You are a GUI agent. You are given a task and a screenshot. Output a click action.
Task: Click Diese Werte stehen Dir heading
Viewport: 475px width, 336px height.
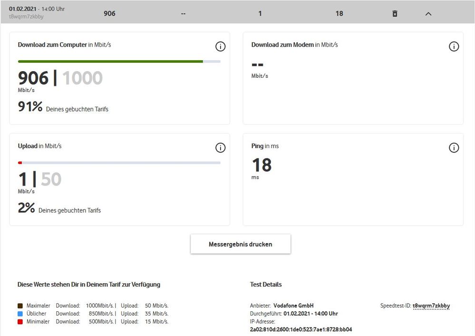(x=89, y=285)
